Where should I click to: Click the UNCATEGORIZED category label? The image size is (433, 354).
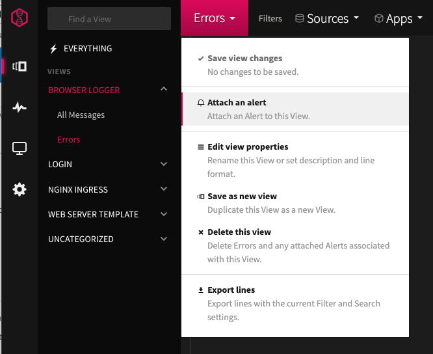click(81, 239)
